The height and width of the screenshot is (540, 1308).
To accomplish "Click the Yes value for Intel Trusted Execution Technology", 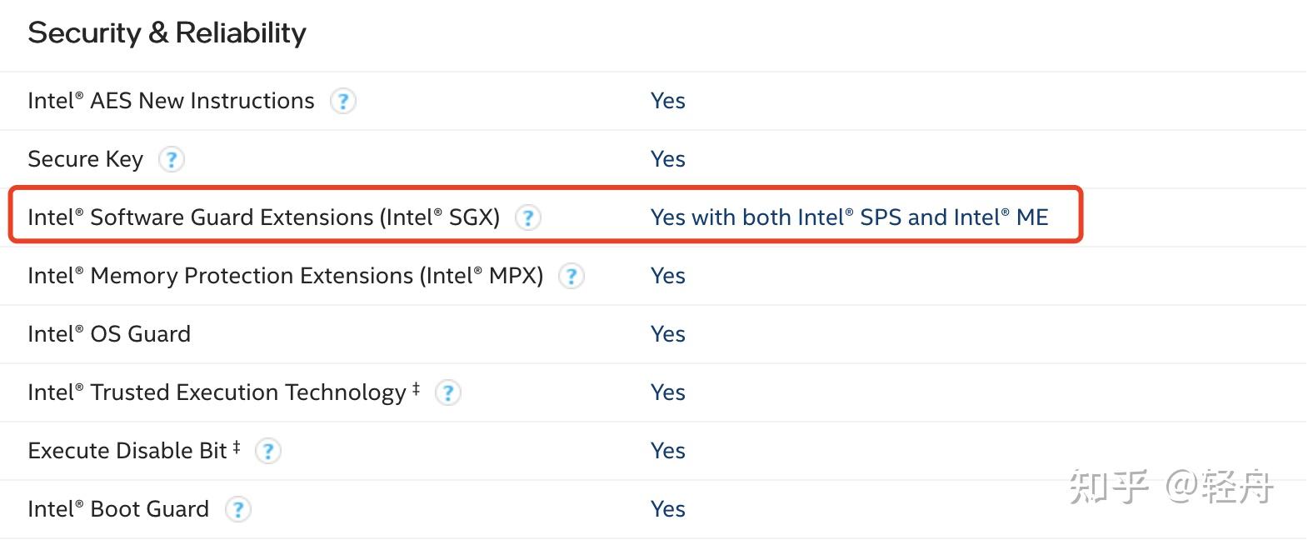I will tap(667, 392).
